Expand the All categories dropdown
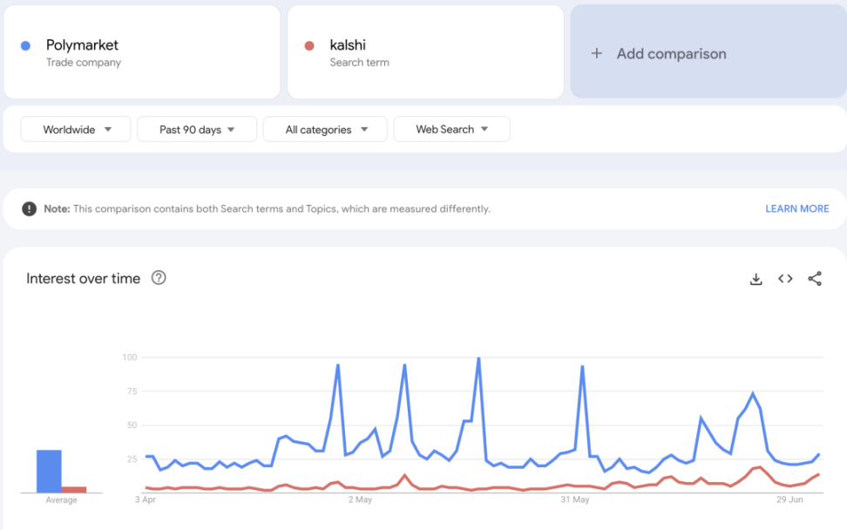This screenshot has width=847, height=530. tap(327, 129)
